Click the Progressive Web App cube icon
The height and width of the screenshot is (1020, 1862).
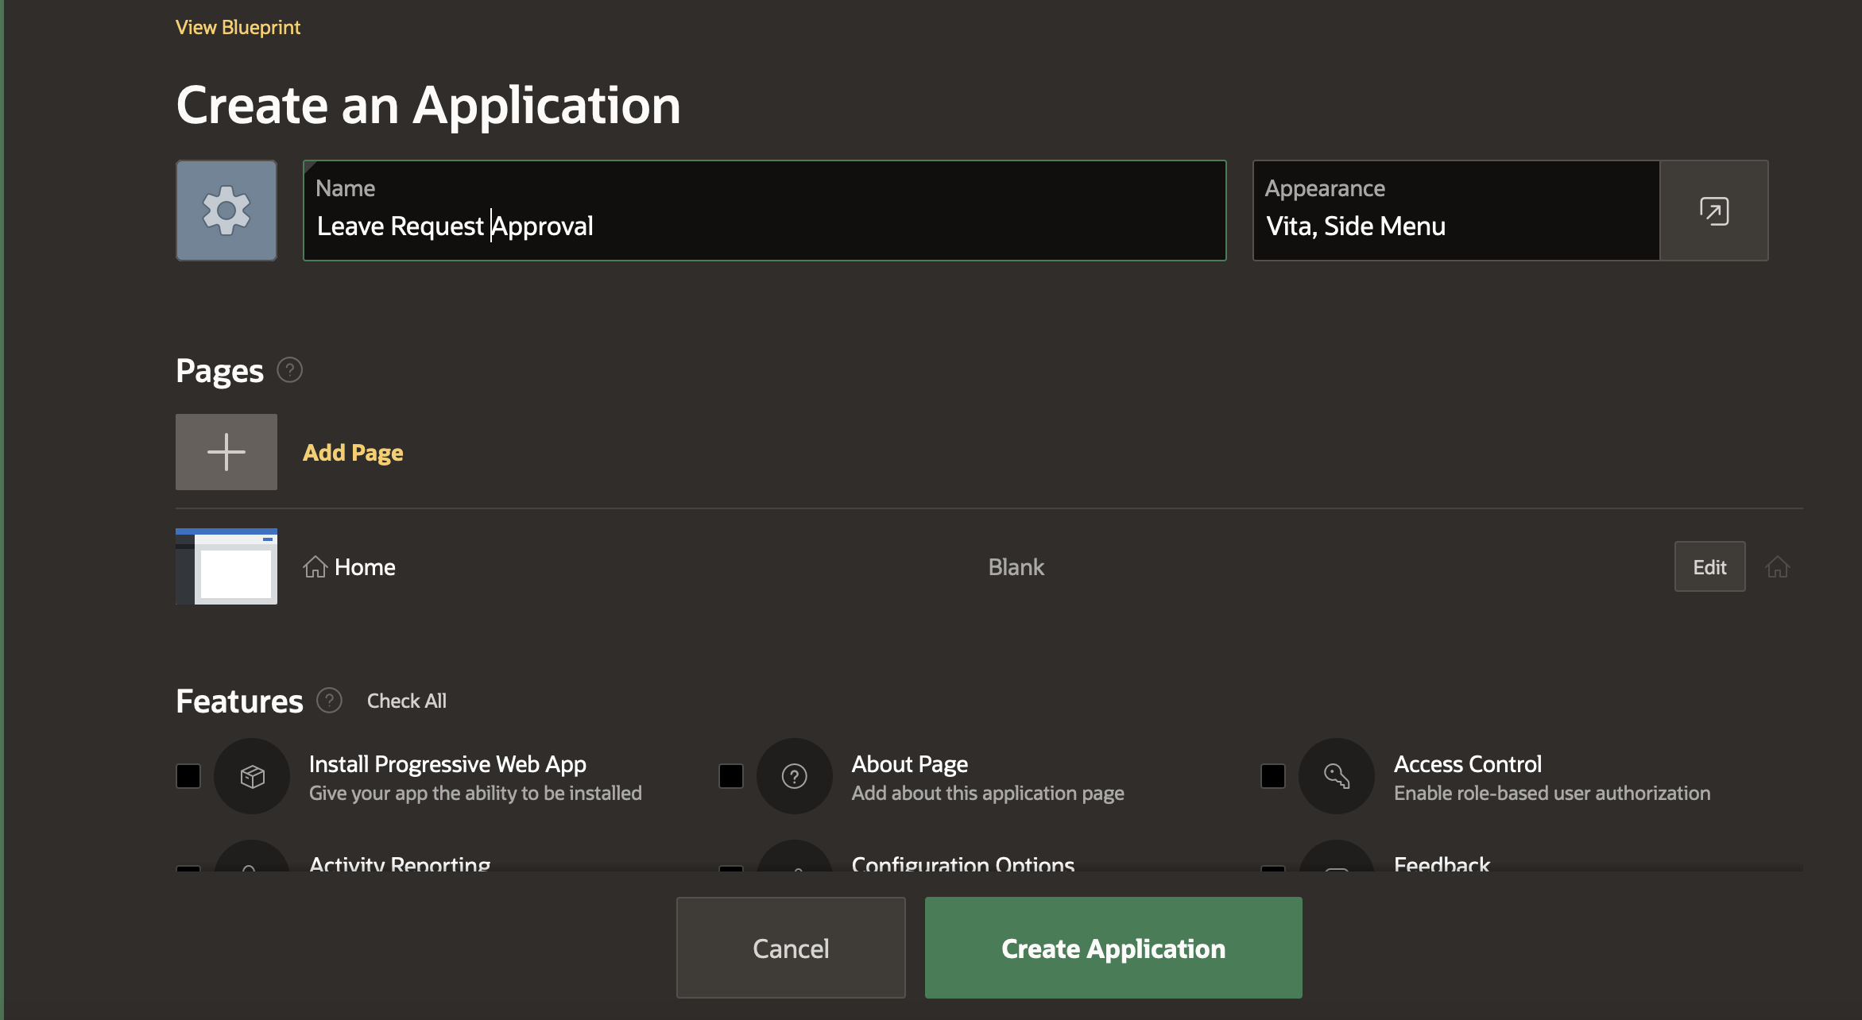pyautogui.click(x=252, y=776)
